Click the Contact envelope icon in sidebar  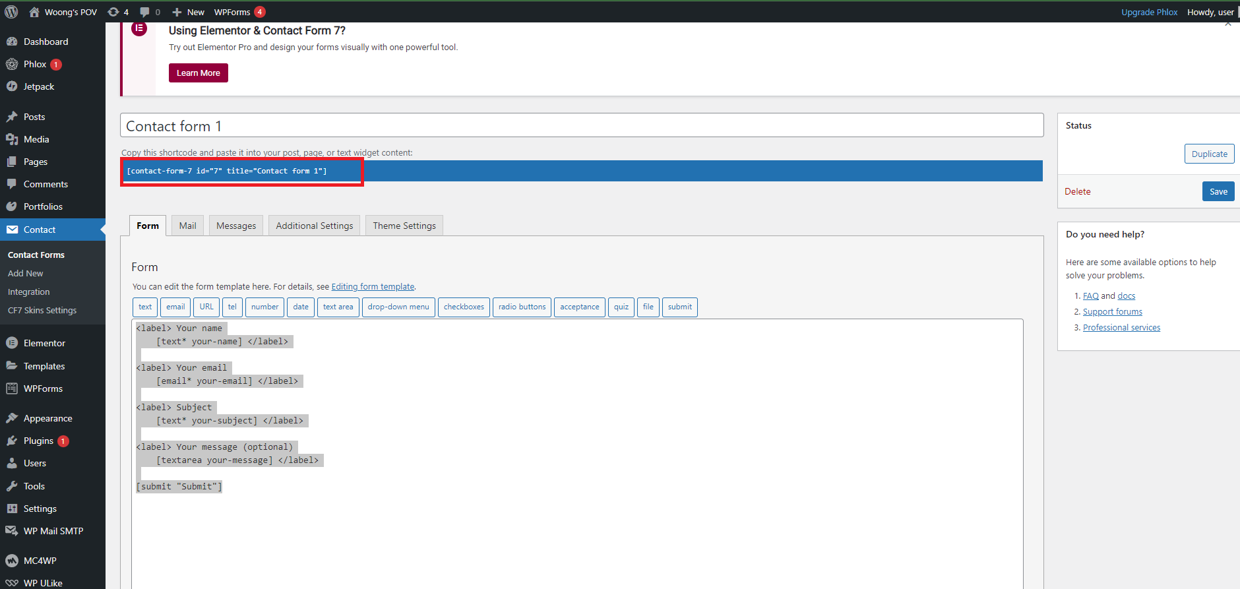(x=12, y=230)
